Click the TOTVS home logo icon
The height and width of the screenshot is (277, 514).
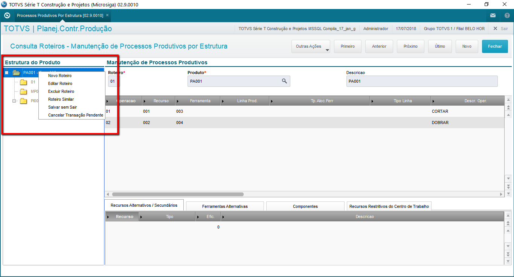(7, 15)
